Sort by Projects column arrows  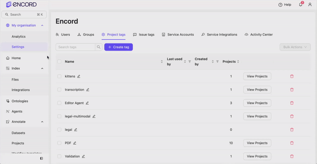pos(238,62)
